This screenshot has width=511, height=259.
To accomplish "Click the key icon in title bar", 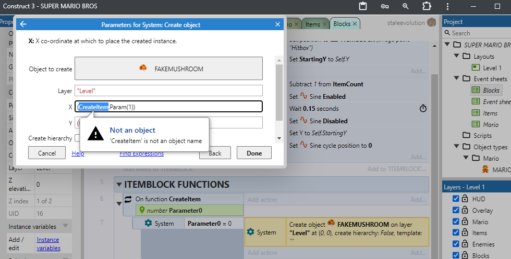I will (x=385, y=6).
